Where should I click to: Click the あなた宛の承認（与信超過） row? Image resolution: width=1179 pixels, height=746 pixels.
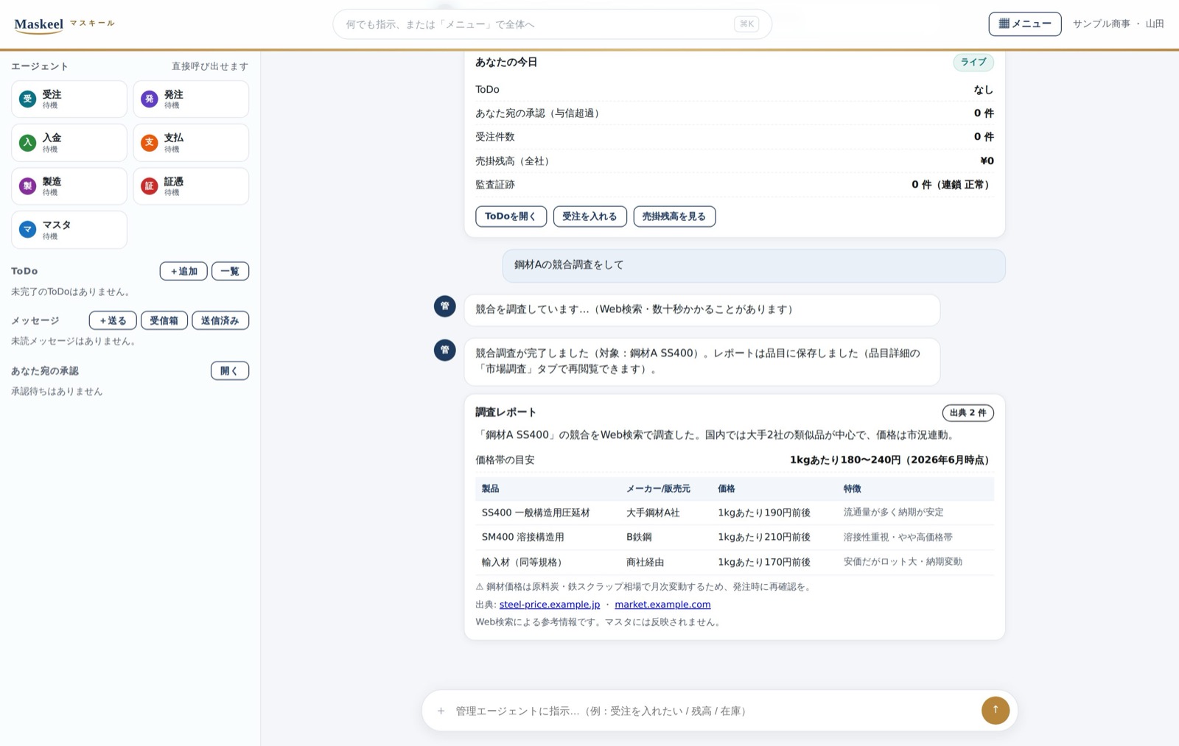click(735, 113)
